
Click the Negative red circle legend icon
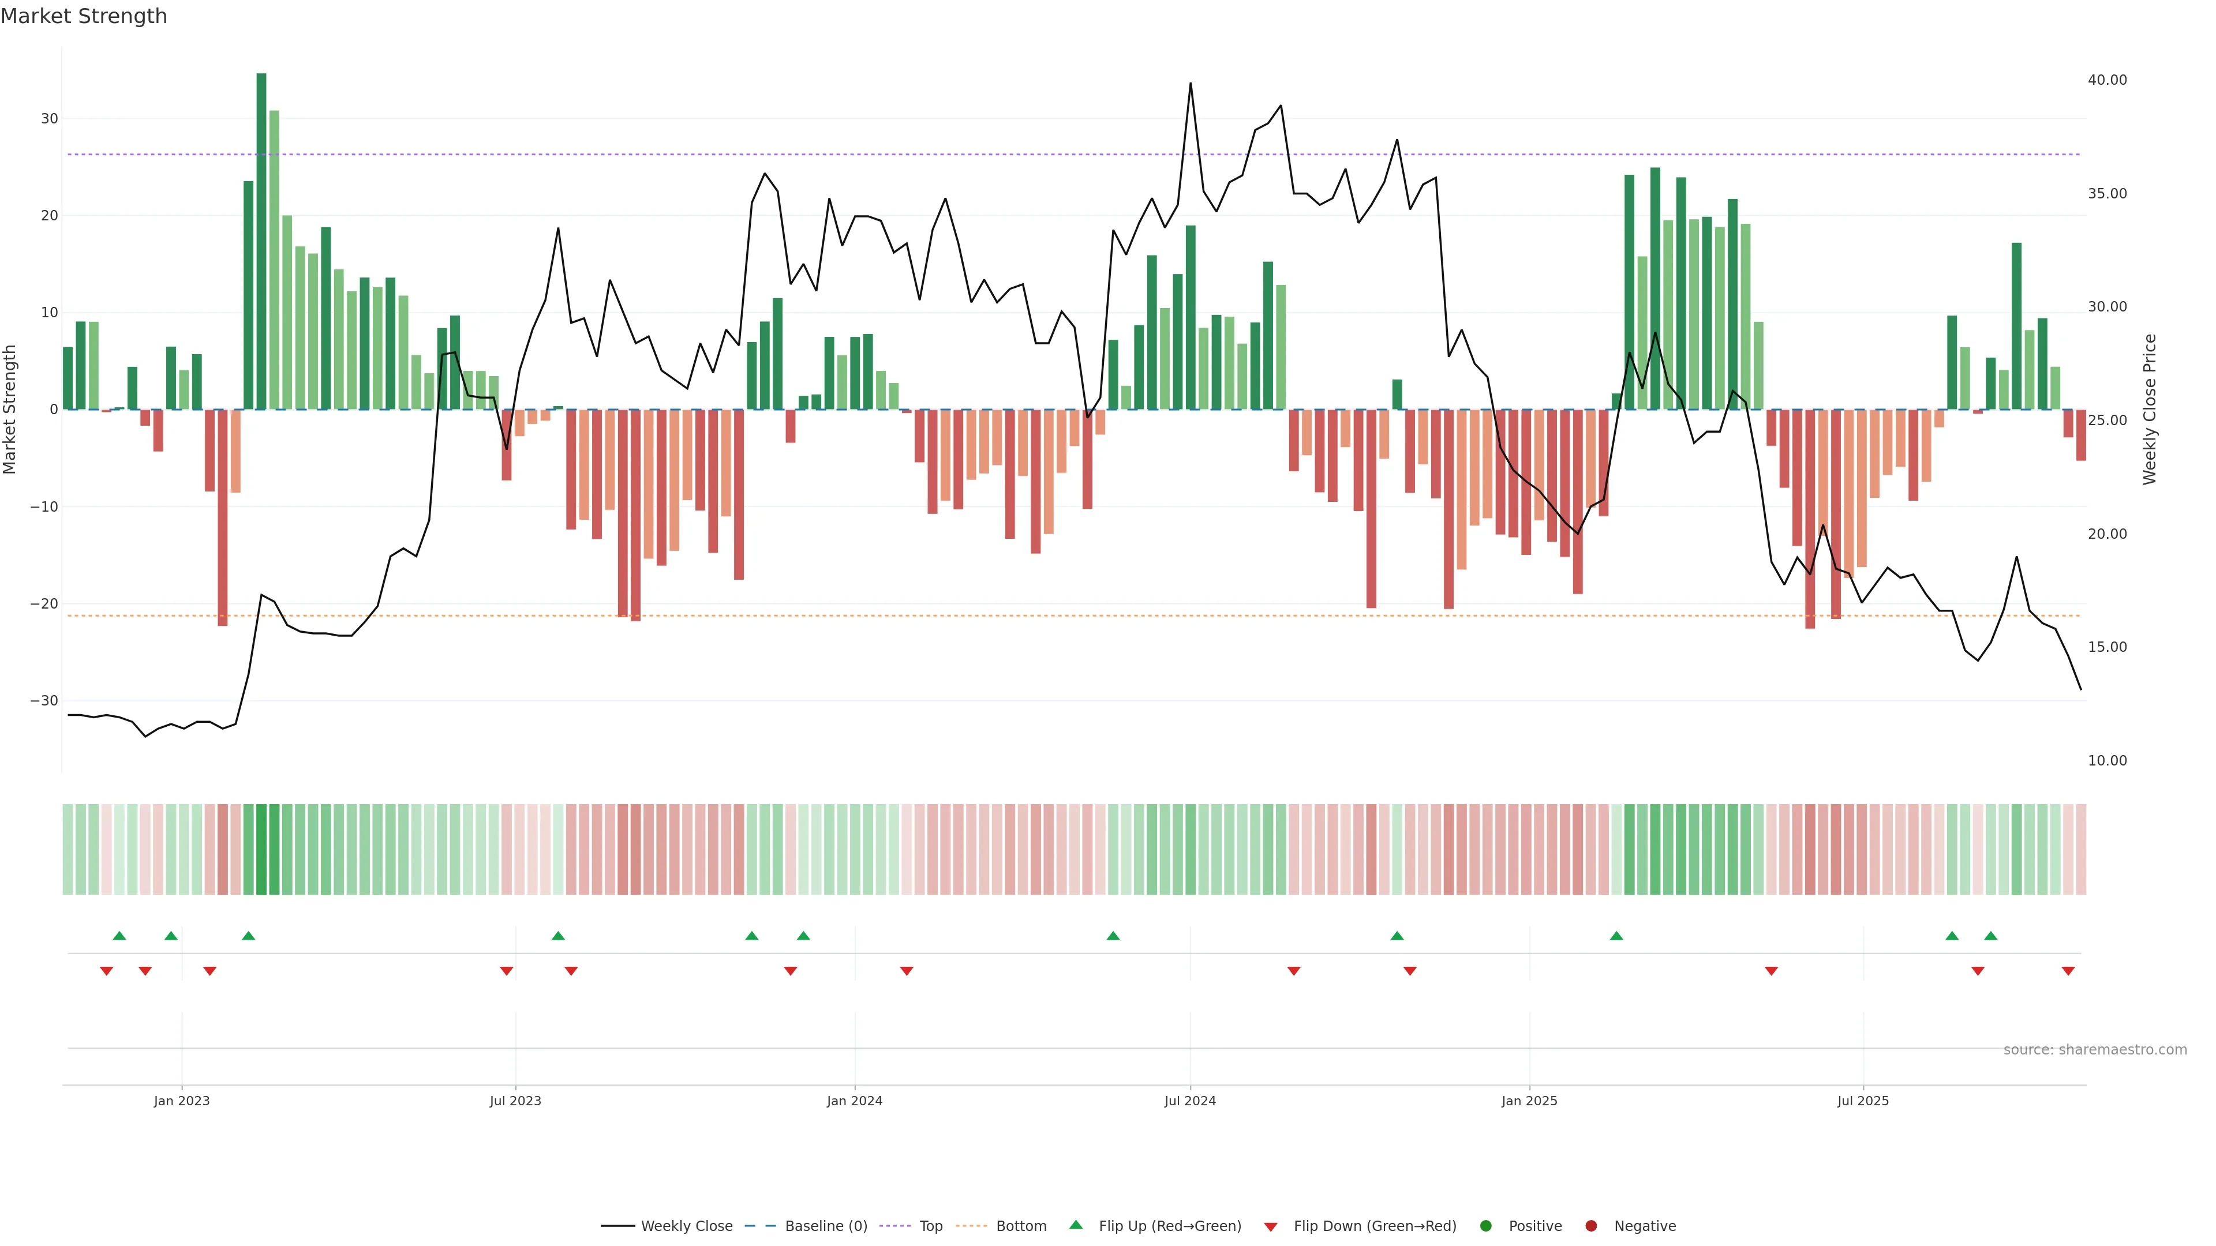point(1590,1225)
